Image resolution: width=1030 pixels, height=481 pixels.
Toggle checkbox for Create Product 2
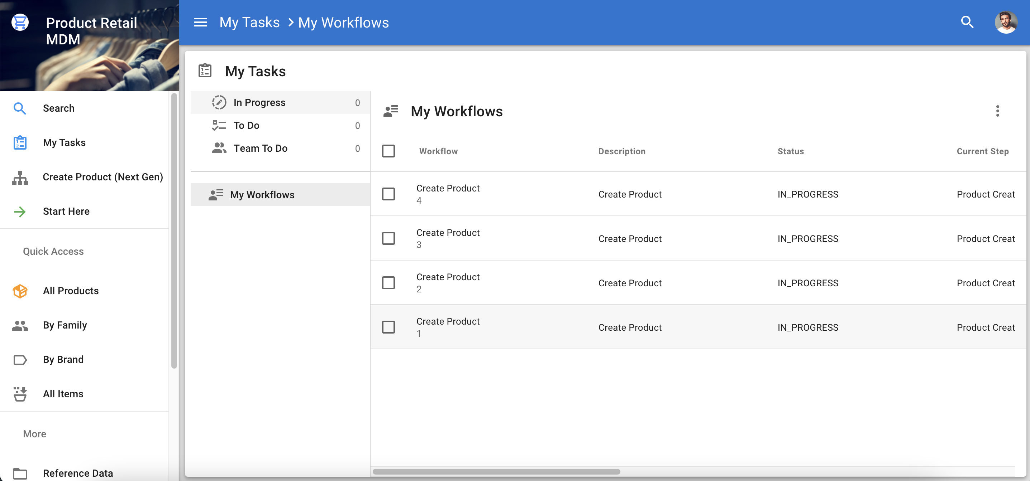388,283
